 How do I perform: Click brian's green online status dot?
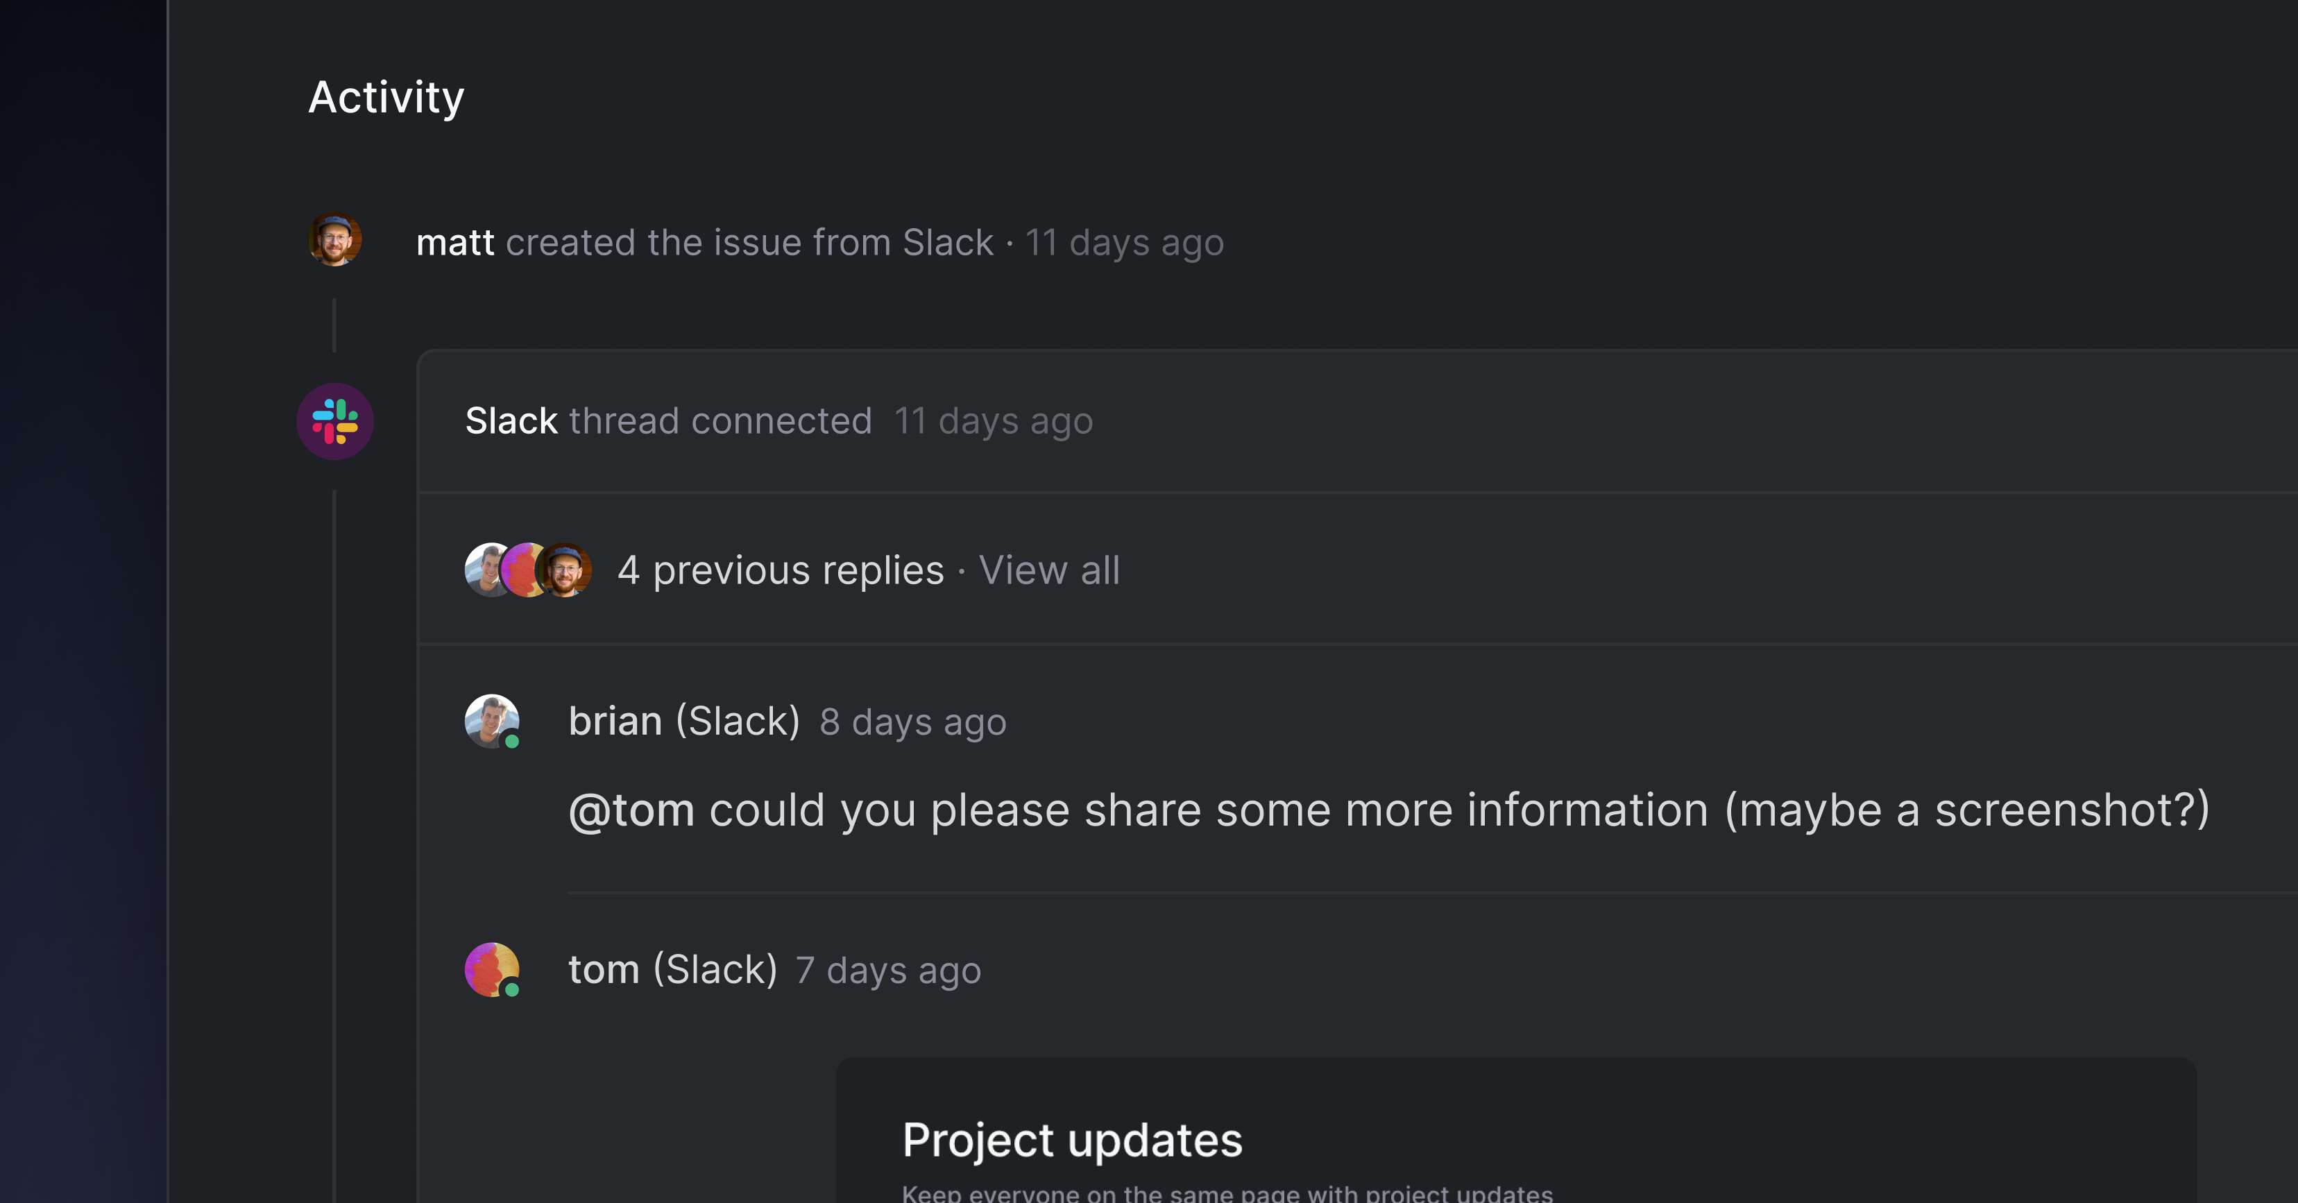(512, 741)
